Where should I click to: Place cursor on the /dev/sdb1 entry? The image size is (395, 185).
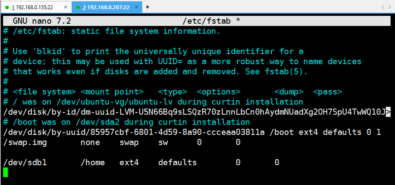[25, 163]
